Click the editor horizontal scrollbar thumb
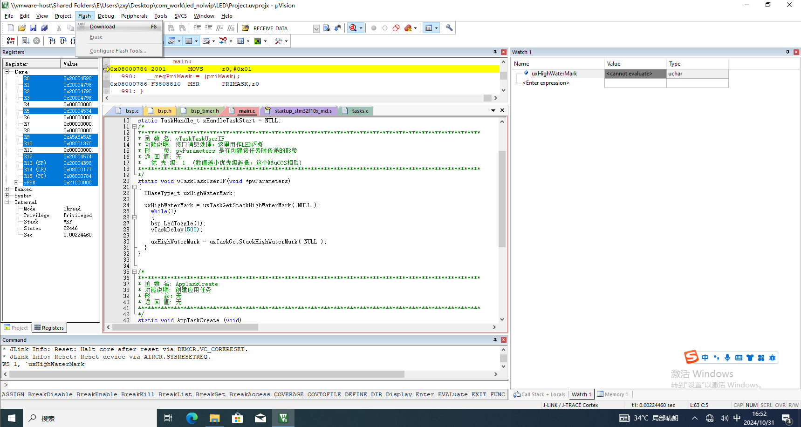Screen dimensions: 801x427 pos(185,327)
